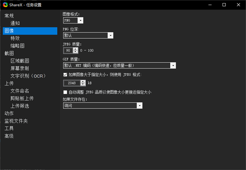Click the ShareX logo icon in title bar
This screenshot has height=170, width=246.
5,5
